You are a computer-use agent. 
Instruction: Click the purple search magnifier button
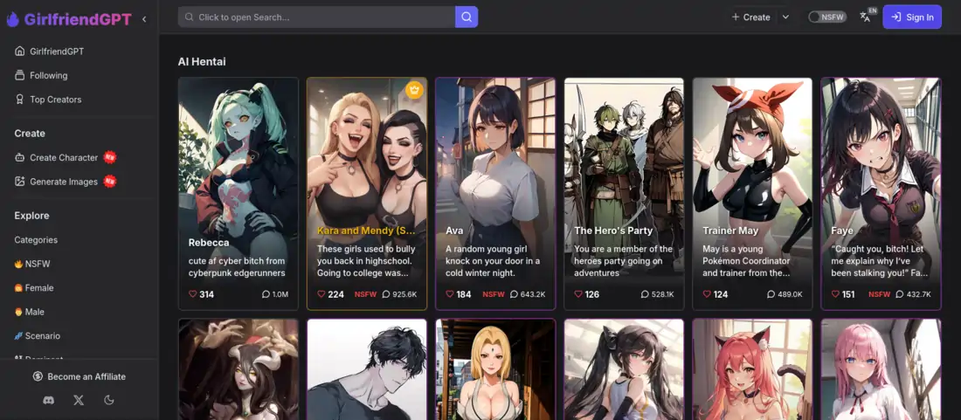tap(467, 17)
